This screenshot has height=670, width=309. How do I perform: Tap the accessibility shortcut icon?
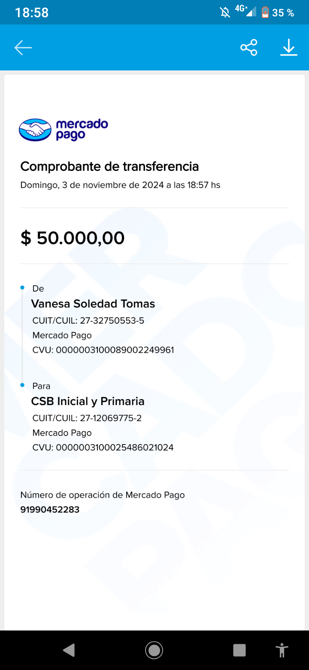(x=282, y=650)
